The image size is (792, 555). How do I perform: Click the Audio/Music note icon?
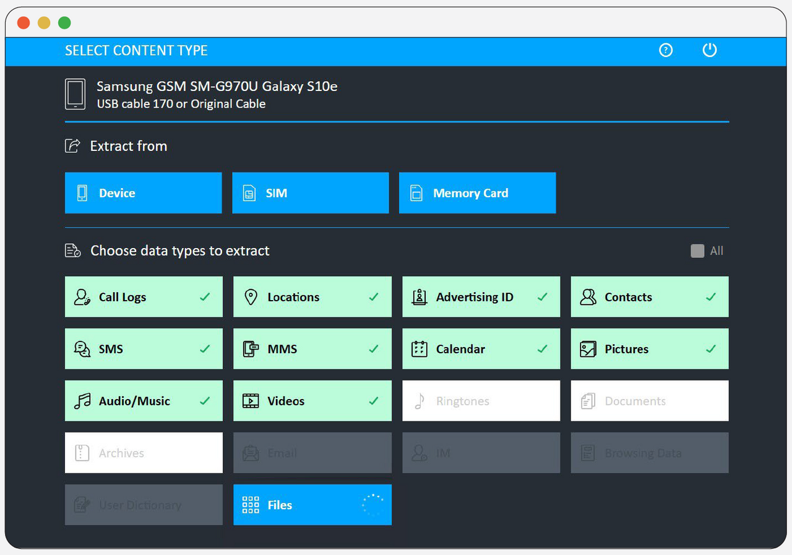82,401
